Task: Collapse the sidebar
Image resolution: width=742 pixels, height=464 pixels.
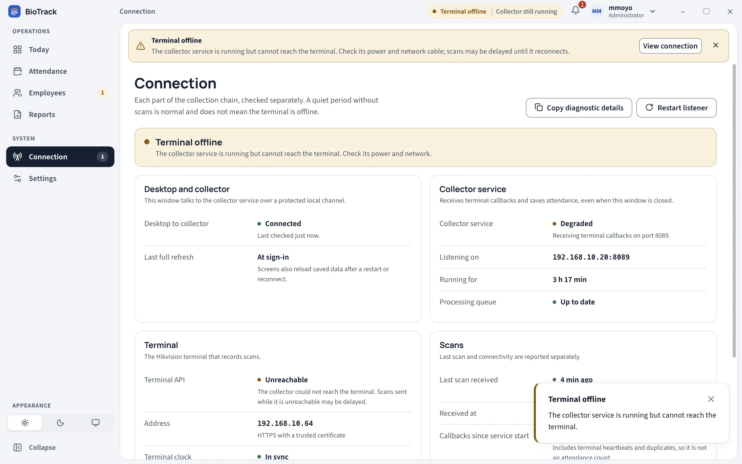Action: point(60,448)
